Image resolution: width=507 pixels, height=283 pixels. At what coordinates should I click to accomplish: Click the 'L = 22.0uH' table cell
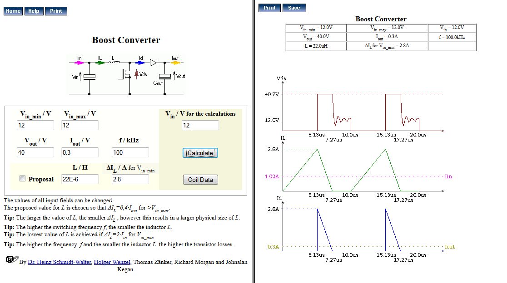316,46
